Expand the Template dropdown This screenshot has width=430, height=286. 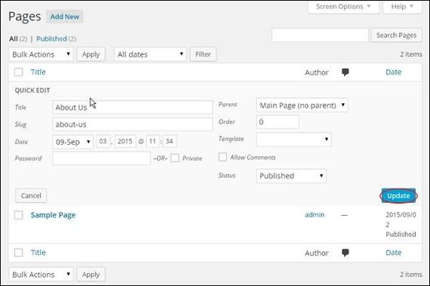[293, 140]
